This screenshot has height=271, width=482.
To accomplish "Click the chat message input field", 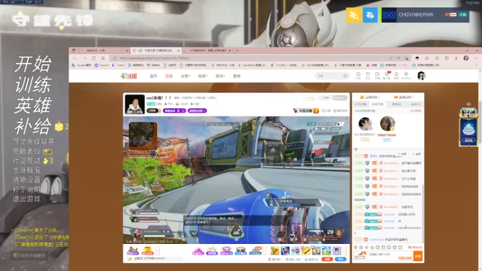I will tap(390, 255).
